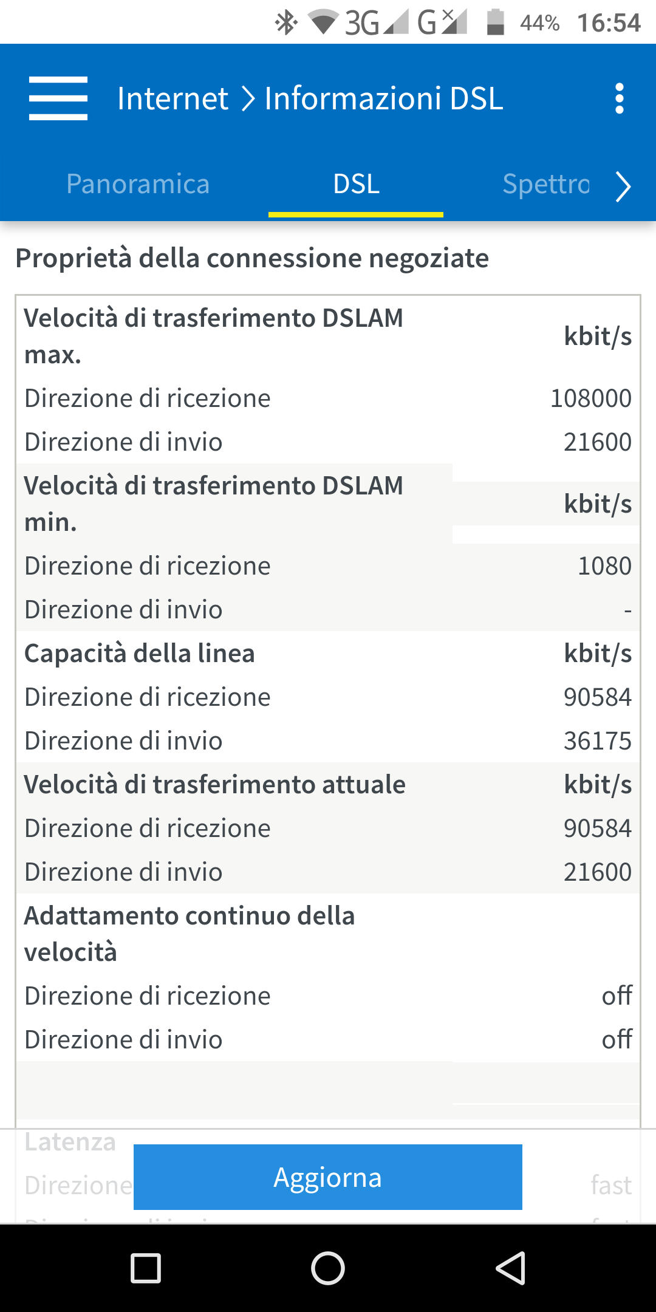Screen dimensions: 656x1312
Task: Tap the Bluetooth status bar icon
Action: 286,23
